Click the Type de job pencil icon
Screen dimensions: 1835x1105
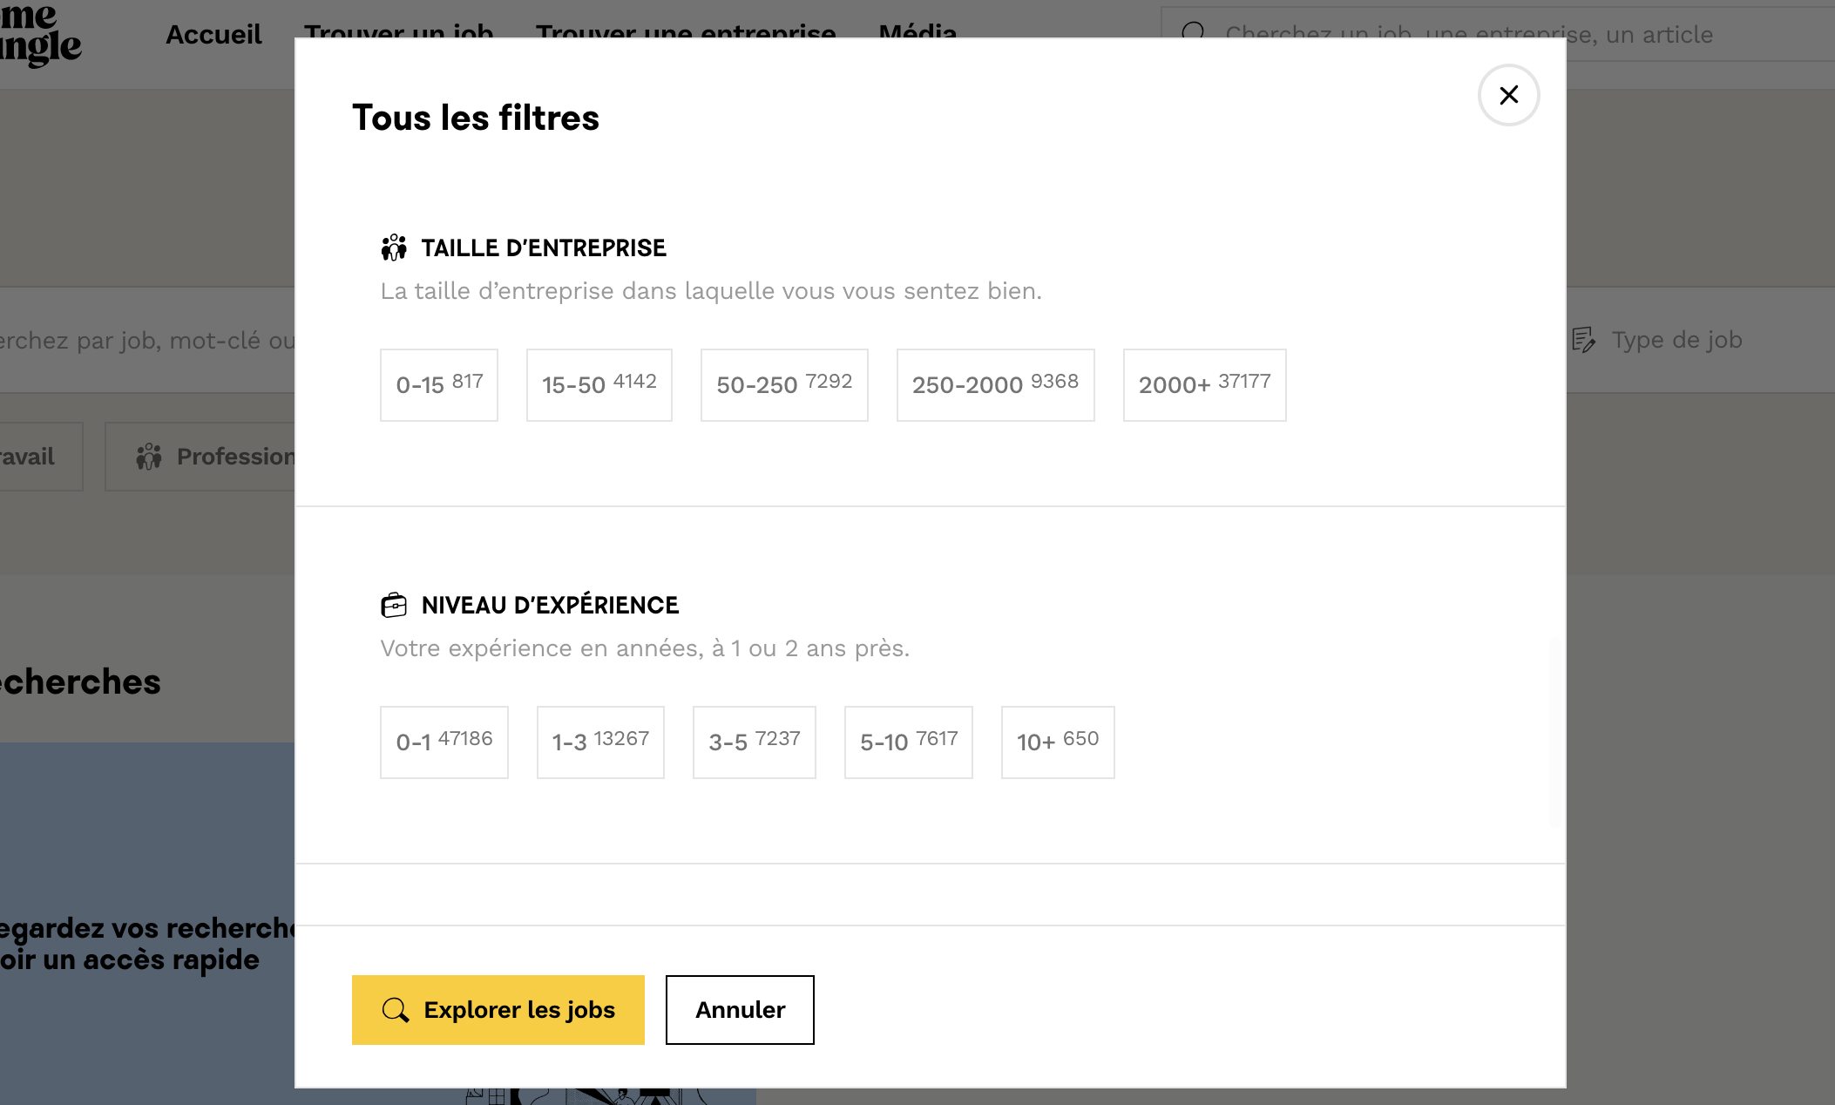click(x=1583, y=340)
